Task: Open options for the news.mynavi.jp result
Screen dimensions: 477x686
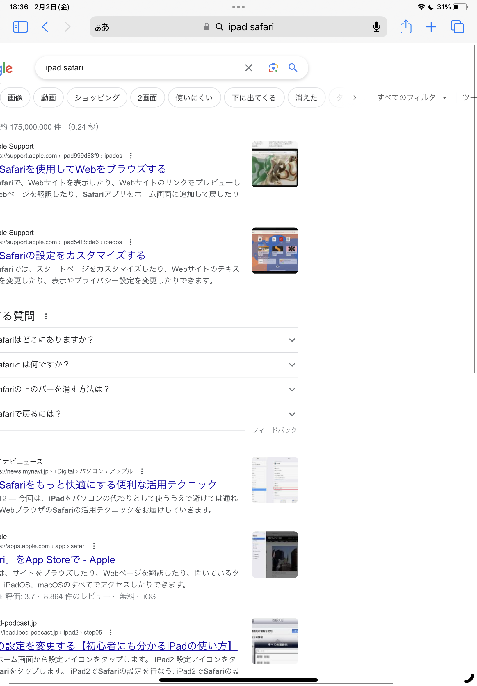Action: 142,471
